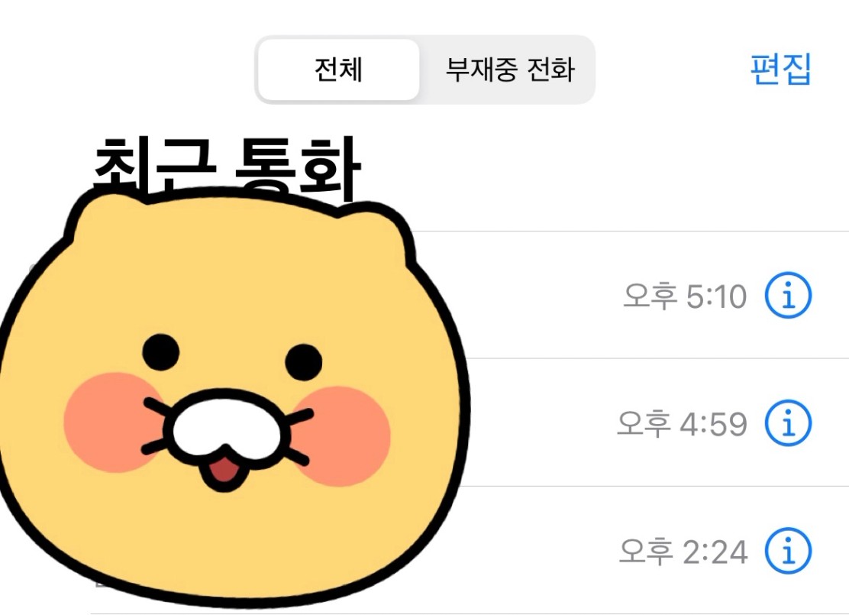Select the 전체 segment
849x615 pixels.
click(339, 70)
